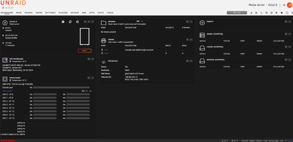
Task: Click the Array Stopped status in footer
Action: (x=8, y=141)
